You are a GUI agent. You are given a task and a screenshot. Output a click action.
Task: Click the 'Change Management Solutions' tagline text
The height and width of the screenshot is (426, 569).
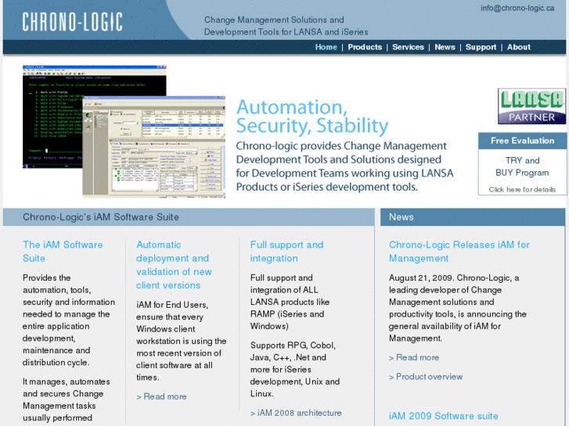[286, 26]
